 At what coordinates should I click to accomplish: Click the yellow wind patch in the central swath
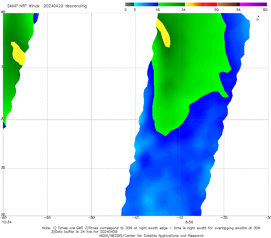pos(164,33)
